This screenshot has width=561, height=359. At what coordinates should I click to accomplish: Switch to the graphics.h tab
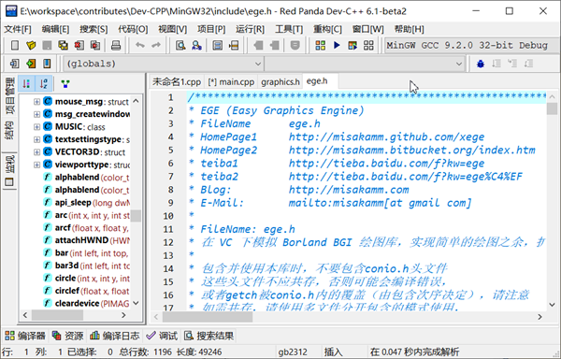(280, 82)
